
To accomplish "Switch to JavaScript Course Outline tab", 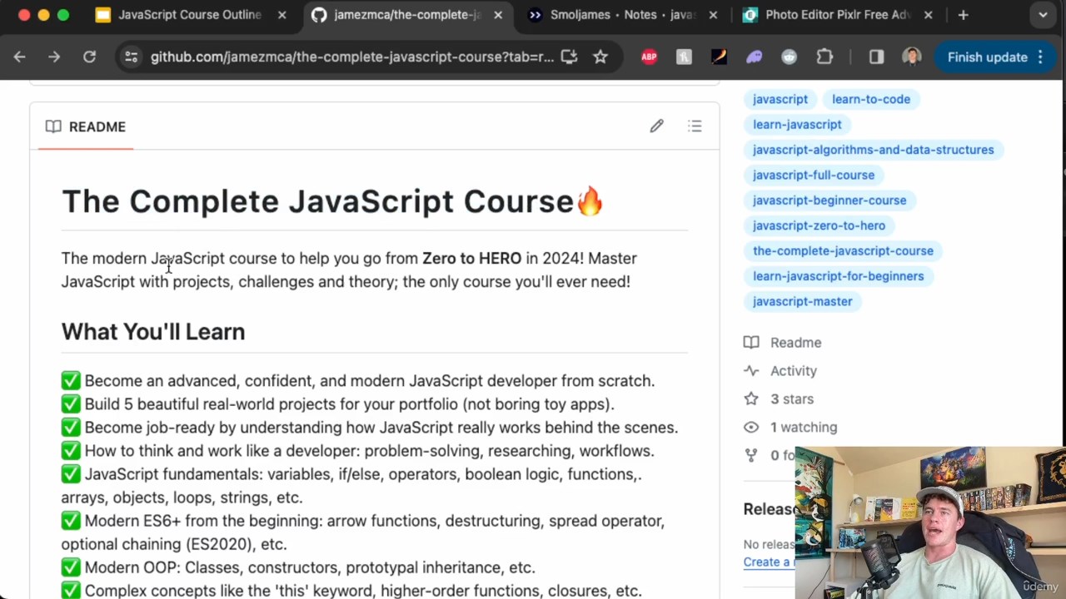I will [x=190, y=14].
